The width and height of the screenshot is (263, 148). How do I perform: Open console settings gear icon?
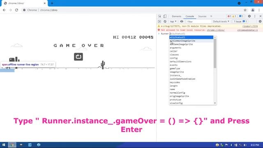(260, 21)
